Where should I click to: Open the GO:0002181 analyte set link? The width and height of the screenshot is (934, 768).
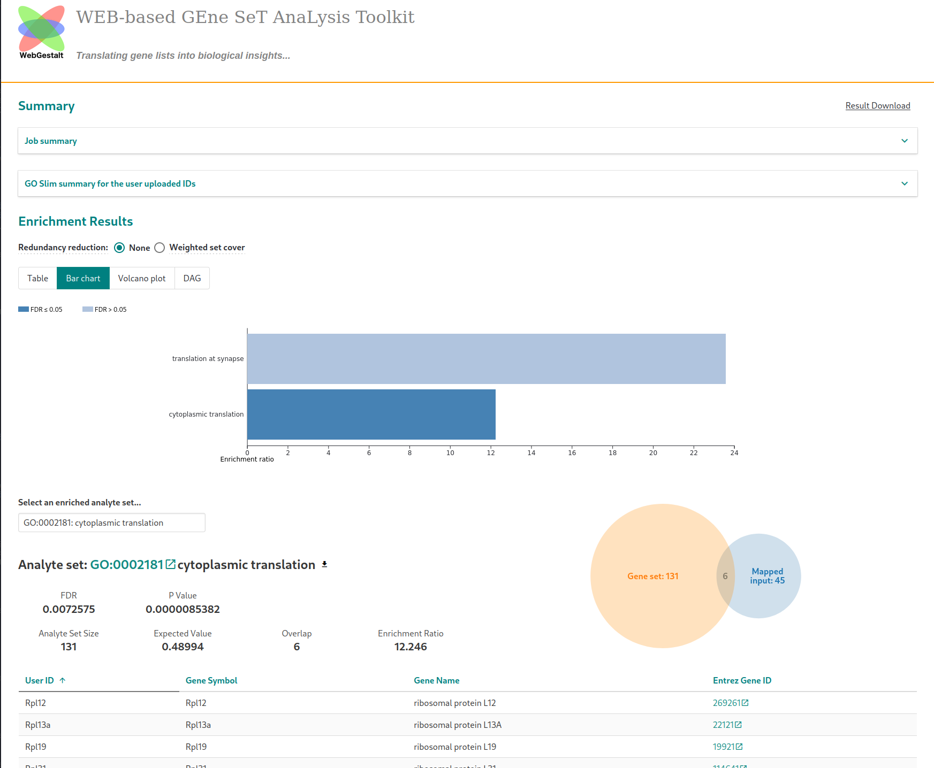[x=126, y=565]
